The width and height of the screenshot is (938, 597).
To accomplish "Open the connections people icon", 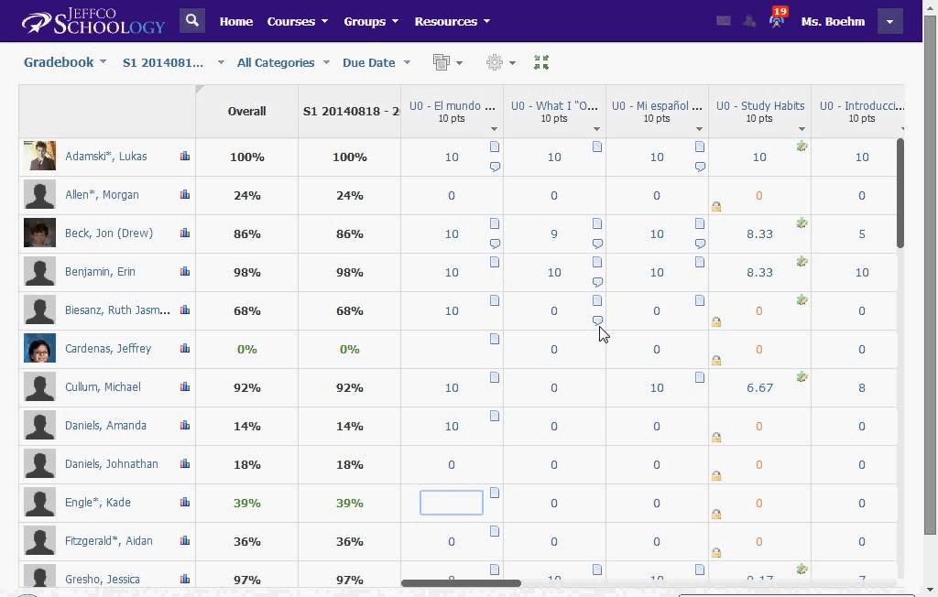I will click(749, 21).
